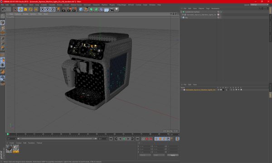
Task: Toggle Subdivision Surface visibility dots
Action: [220, 12]
